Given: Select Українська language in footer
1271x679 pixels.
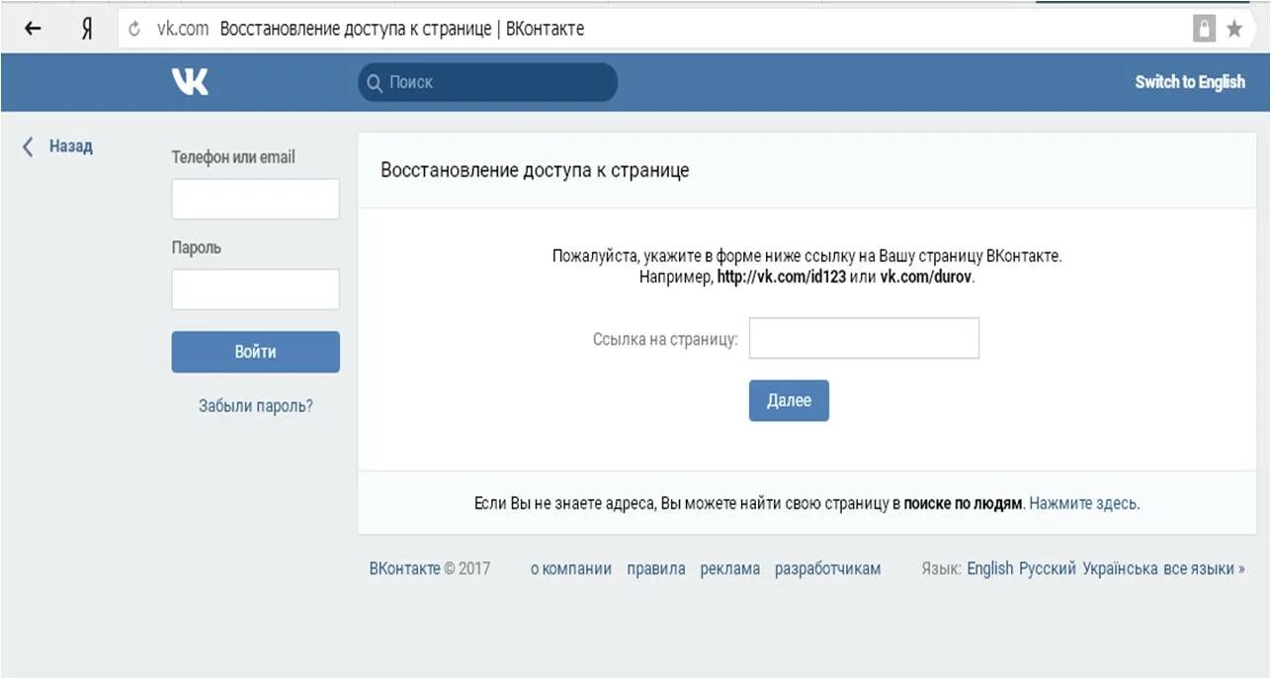Looking at the screenshot, I should [x=1120, y=568].
